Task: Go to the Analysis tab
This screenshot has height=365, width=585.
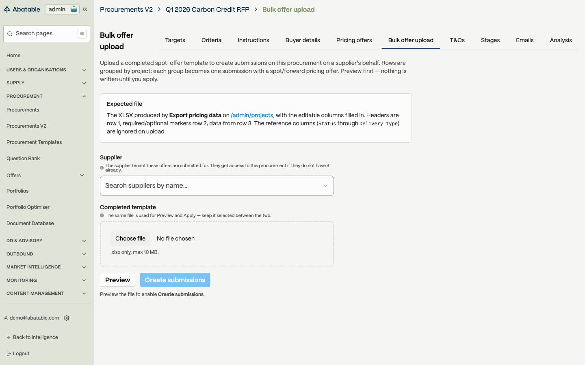Action: click(x=561, y=40)
